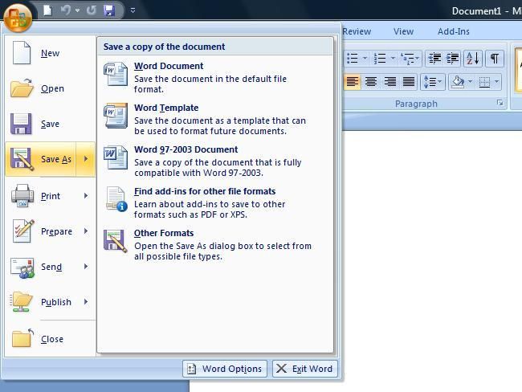Select Word Template save format

coord(214,119)
